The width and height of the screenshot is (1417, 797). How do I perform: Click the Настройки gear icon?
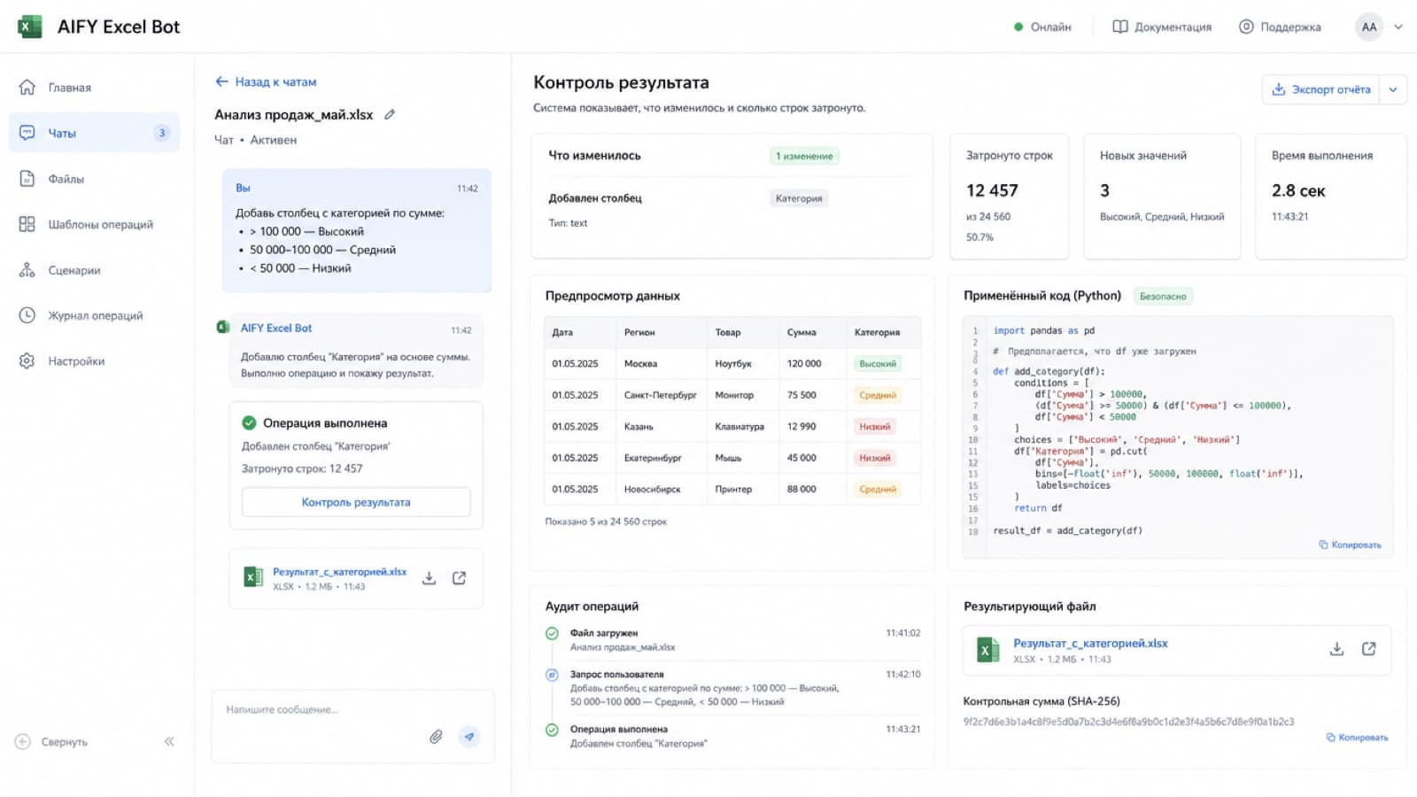pos(27,361)
